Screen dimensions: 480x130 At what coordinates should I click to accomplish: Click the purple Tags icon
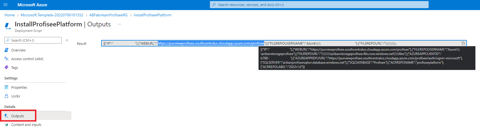(x=7, y=67)
